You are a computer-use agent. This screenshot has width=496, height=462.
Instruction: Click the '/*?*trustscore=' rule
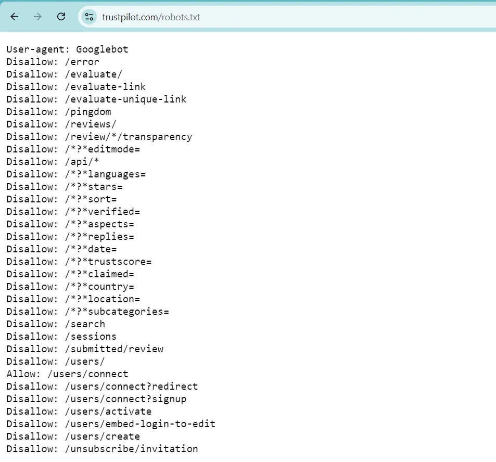108,262
